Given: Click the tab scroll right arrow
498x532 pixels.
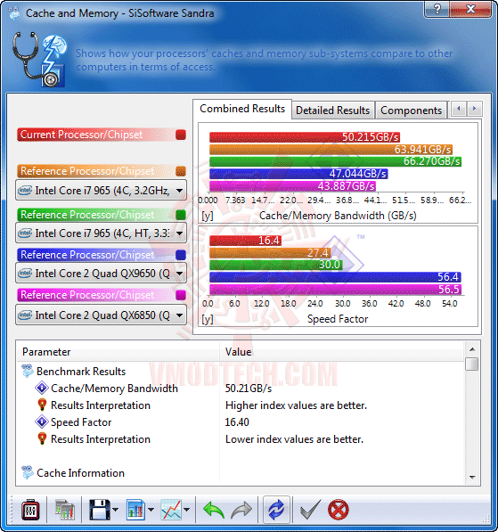Looking at the screenshot, I should click(474, 109).
